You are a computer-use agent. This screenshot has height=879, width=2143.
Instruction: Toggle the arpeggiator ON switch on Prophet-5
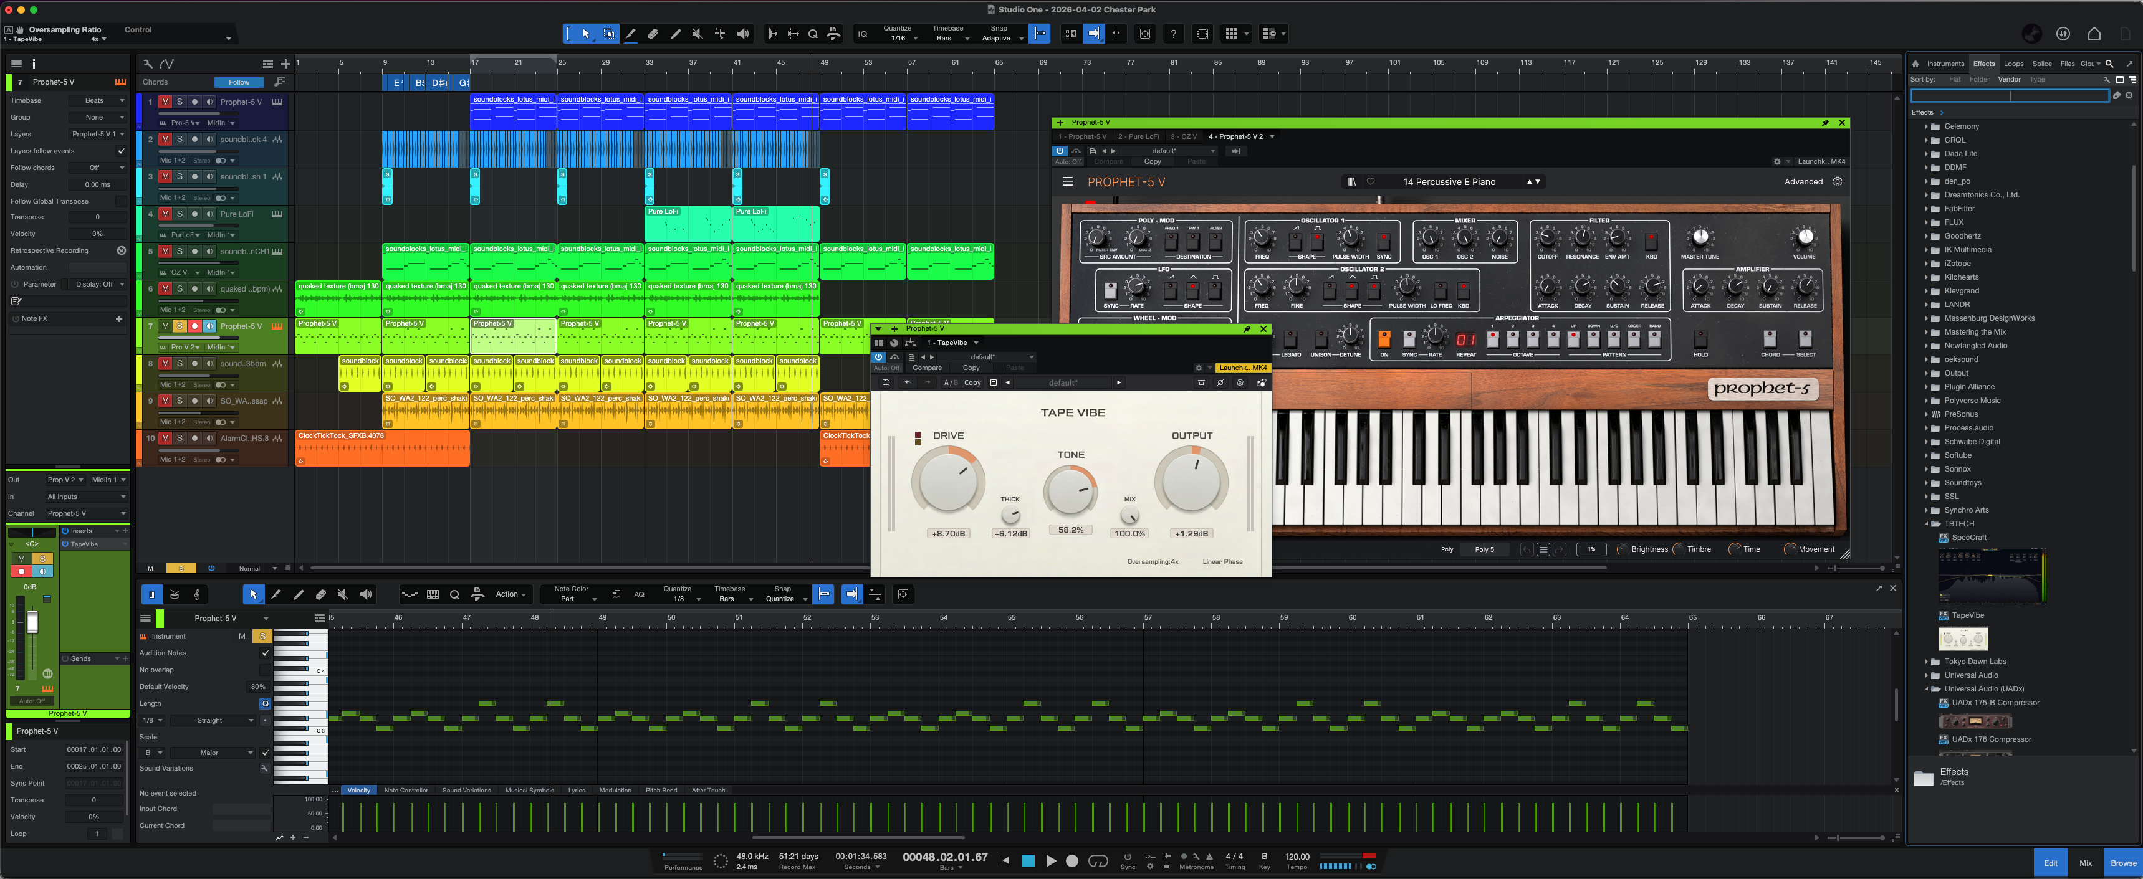click(1384, 340)
